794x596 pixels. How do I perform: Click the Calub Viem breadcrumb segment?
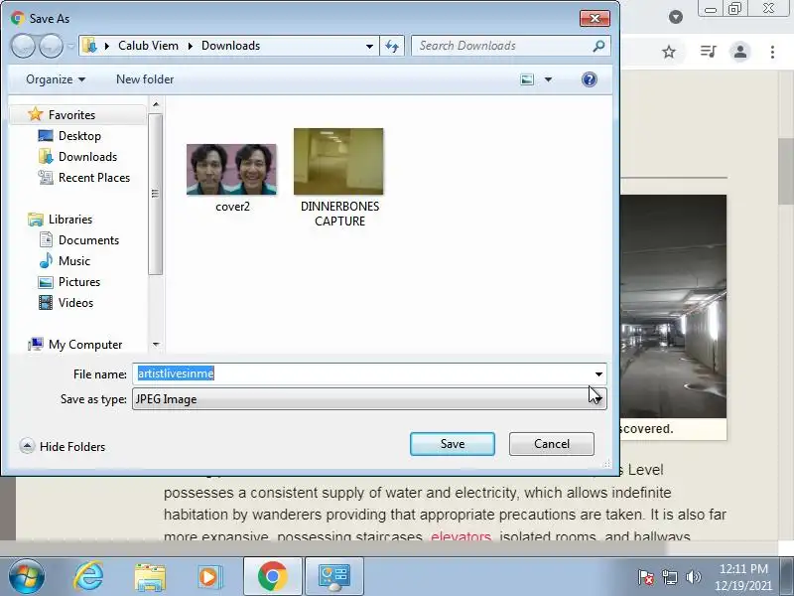click(x=148, y=46)
